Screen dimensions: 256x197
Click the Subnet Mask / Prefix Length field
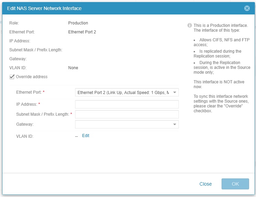(127, 114)
